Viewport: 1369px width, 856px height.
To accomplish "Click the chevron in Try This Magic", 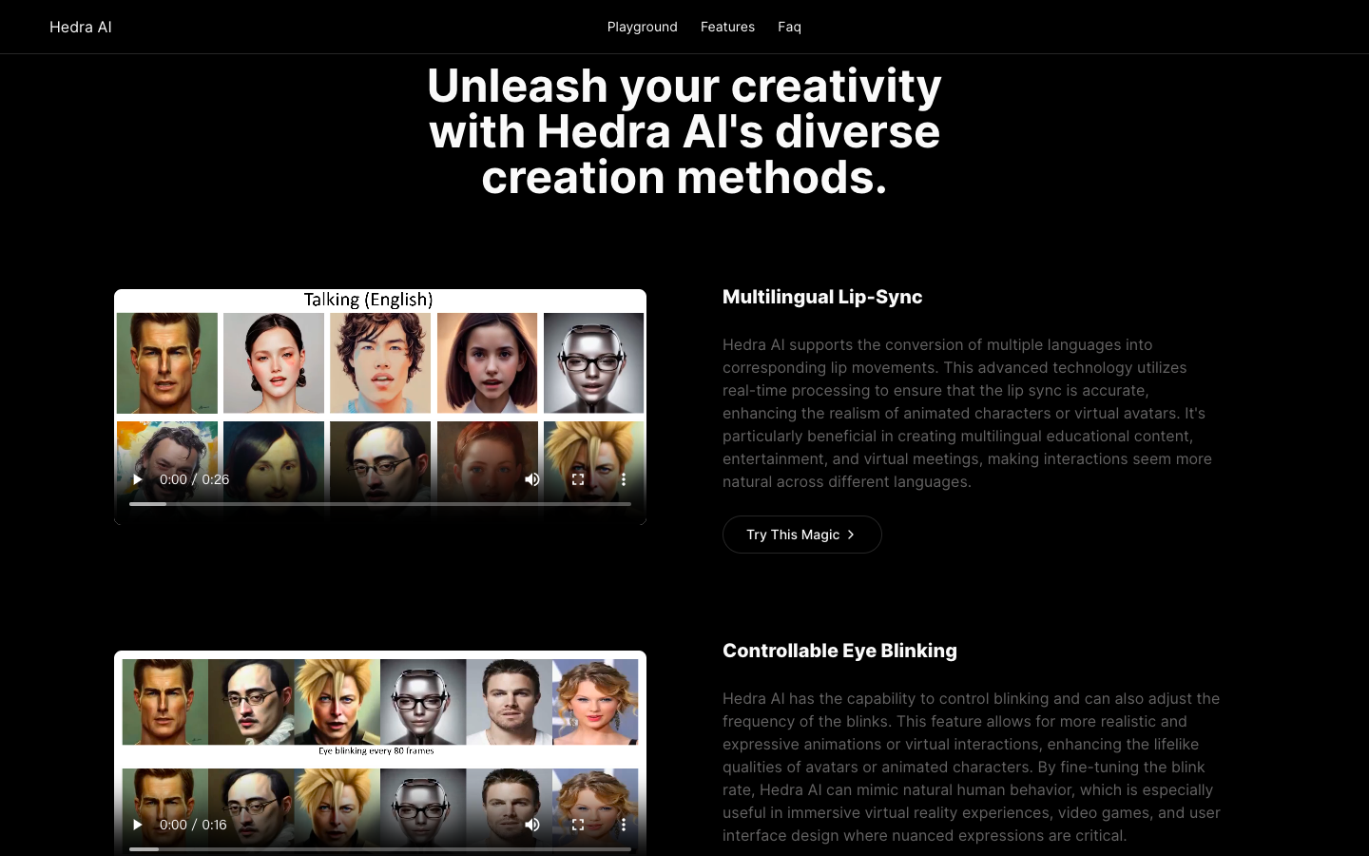I will [851, 535].
